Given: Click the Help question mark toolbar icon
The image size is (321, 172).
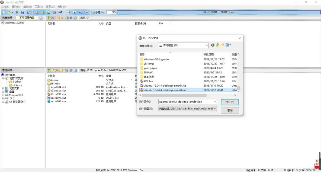Looking at the screenshot, I should 80,12.
